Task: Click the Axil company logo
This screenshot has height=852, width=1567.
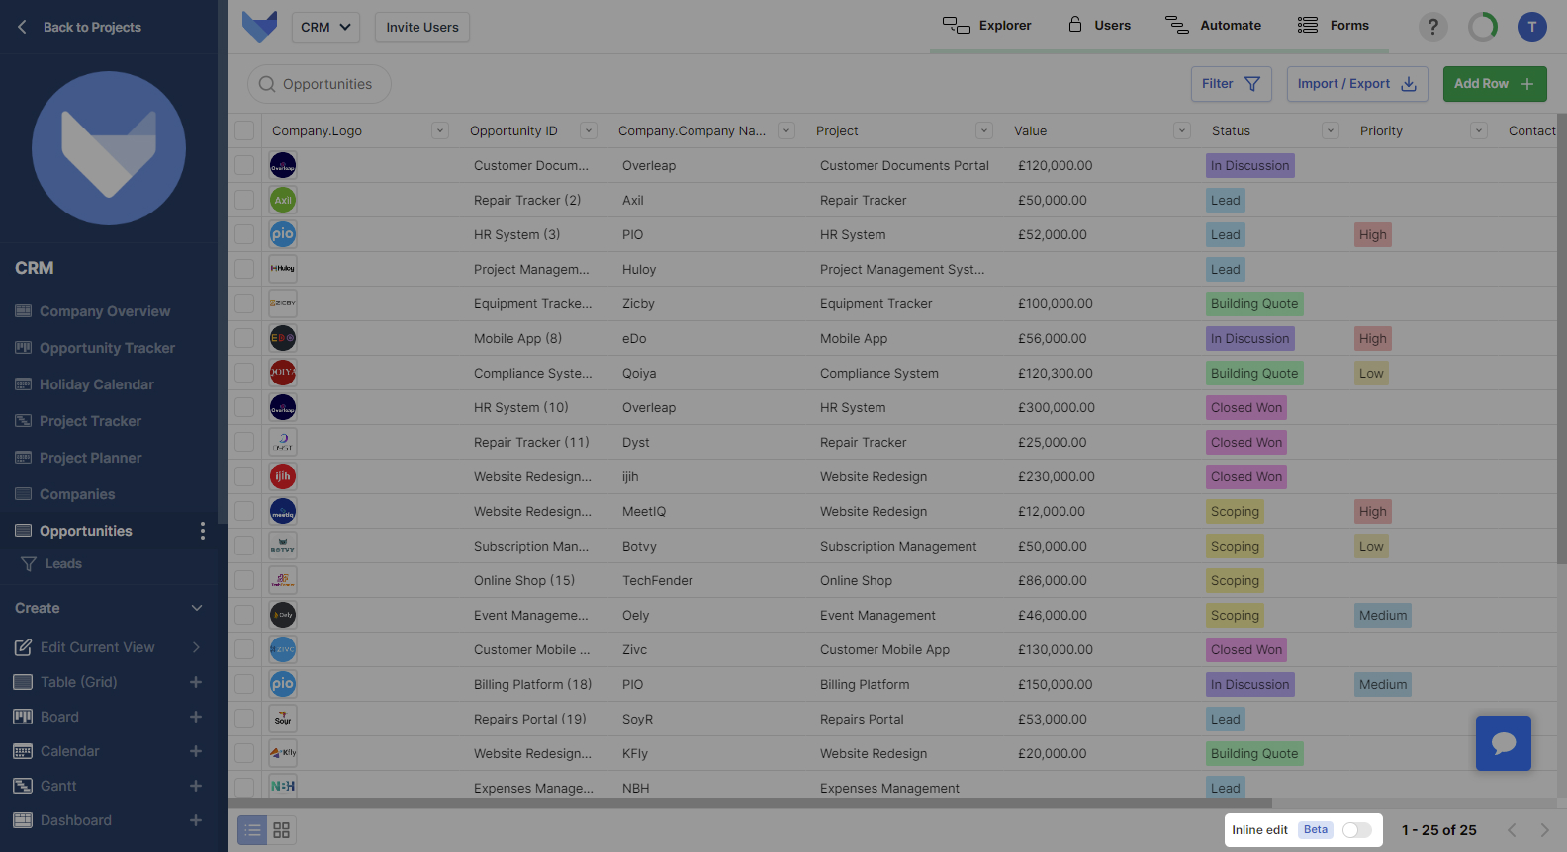Action: click(x=283, y=200)
